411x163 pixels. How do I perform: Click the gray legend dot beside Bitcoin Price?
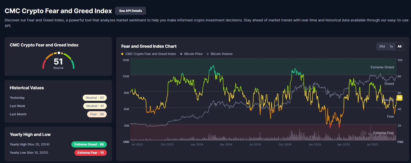[x=181, y=54]
